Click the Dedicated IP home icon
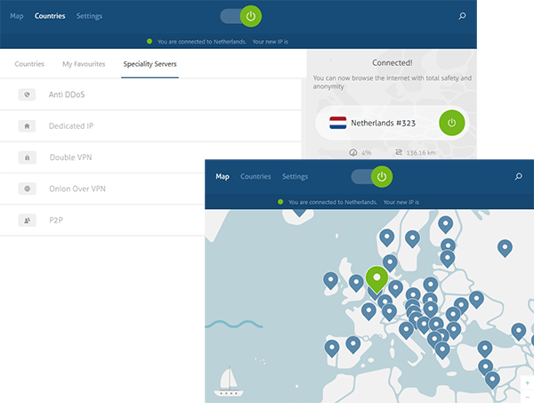 pyautogui.click(x=27, y=126)
